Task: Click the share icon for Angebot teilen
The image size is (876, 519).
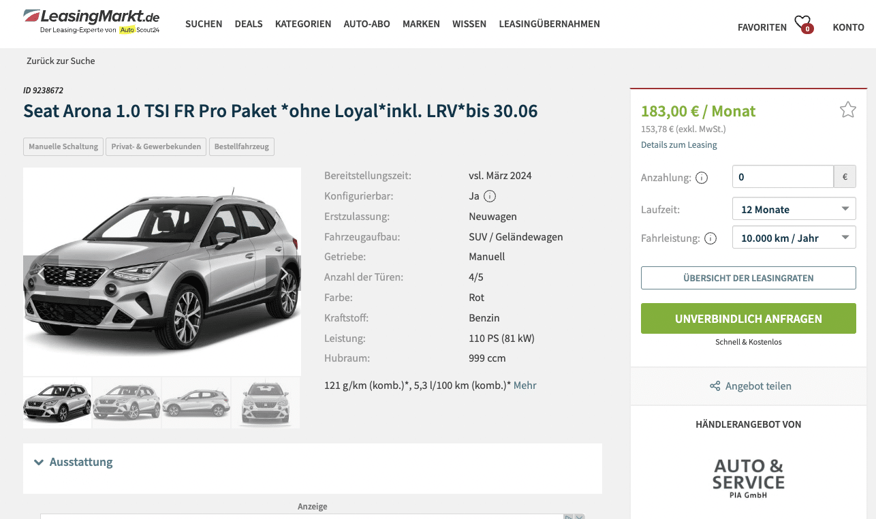Action: 715,386
